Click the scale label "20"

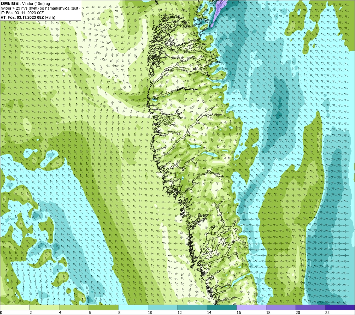click(x=298, y=313)
